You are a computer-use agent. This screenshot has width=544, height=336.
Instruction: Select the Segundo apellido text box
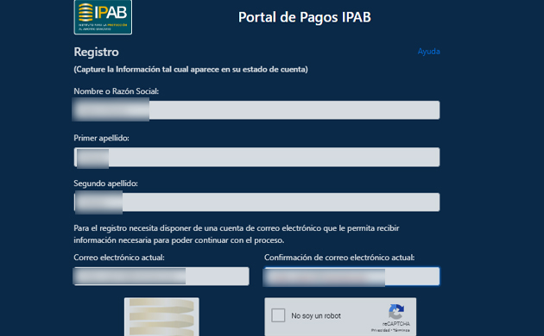pos(256,202)
